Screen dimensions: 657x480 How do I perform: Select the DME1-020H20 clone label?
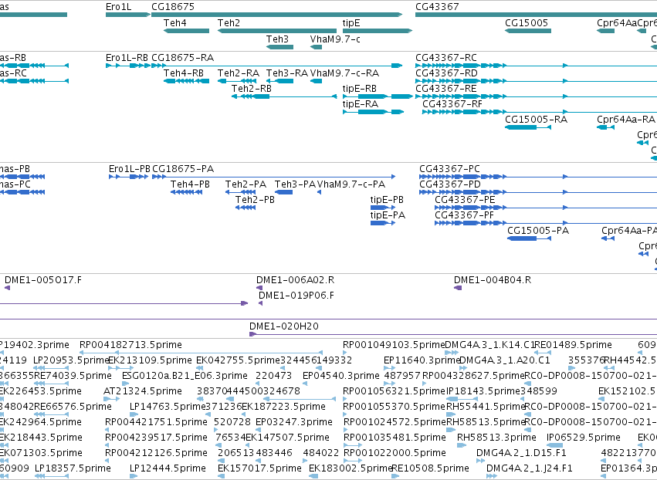coord(284,326)
